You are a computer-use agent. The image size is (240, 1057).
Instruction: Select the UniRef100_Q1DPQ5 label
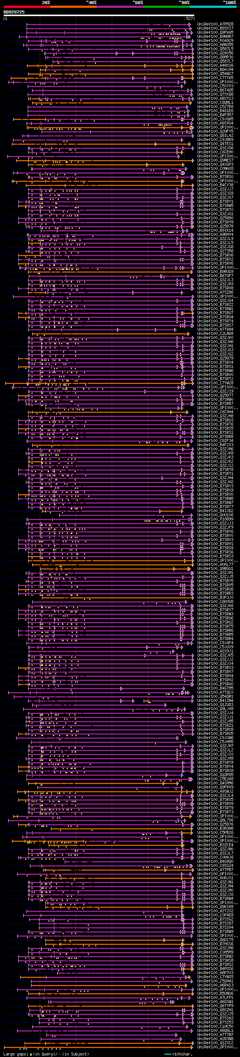pos(215,775)
